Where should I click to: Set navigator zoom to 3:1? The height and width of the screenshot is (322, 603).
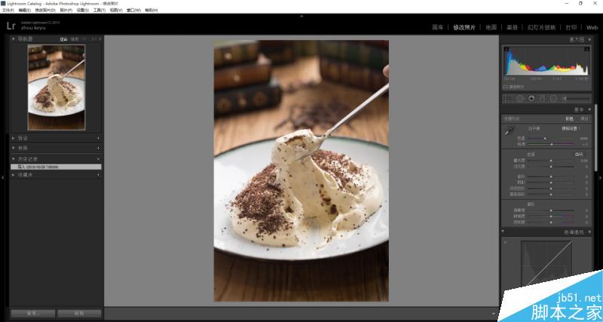[x=93, y=39]
